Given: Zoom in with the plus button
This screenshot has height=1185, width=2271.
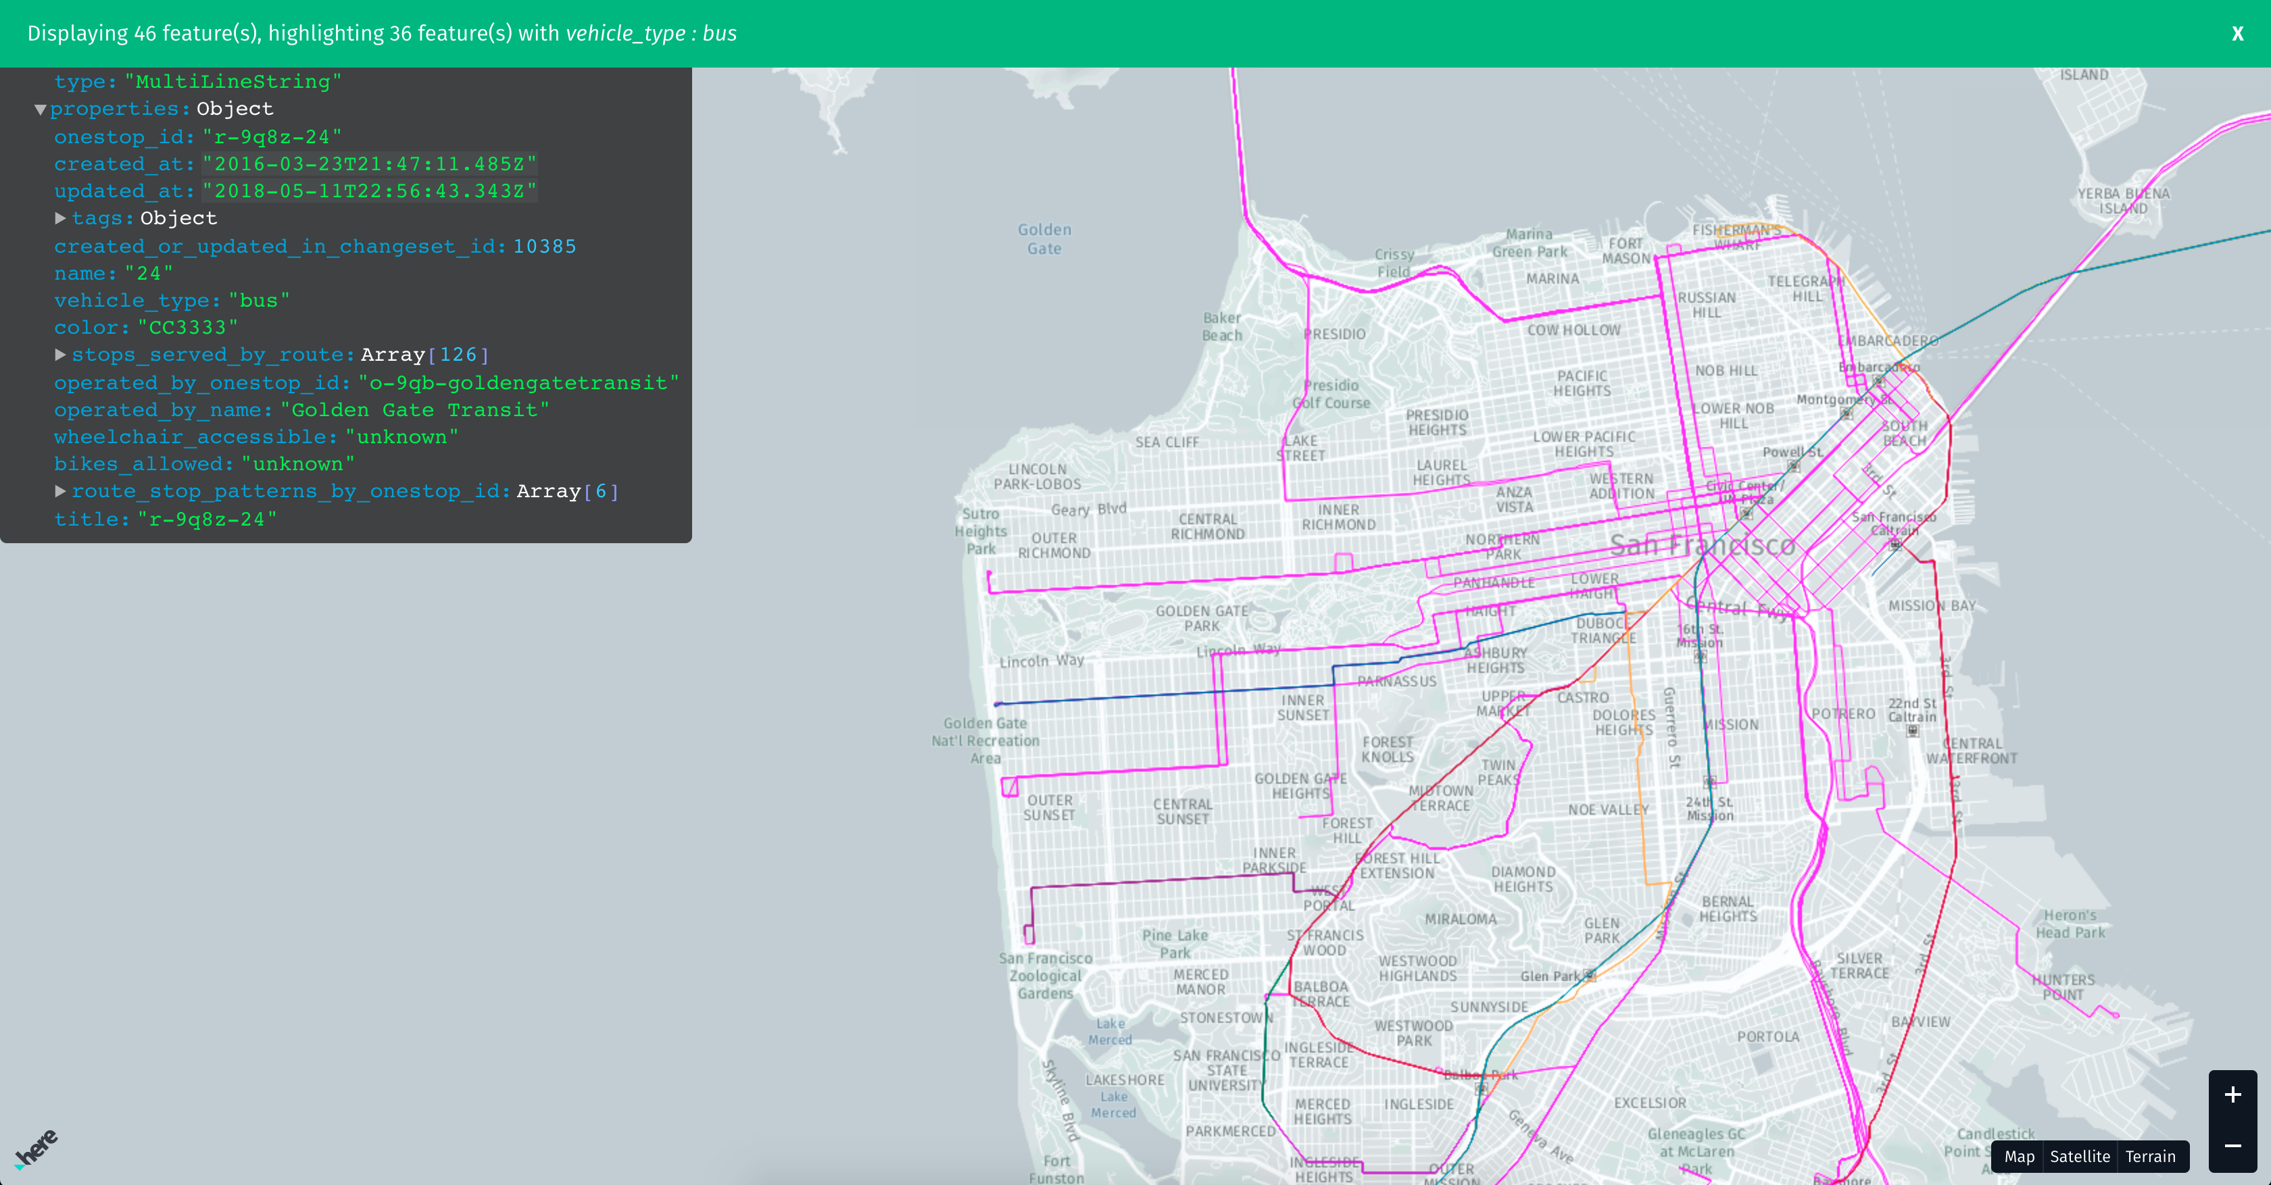Looking at the screenshot, I should [2232, 1095].
